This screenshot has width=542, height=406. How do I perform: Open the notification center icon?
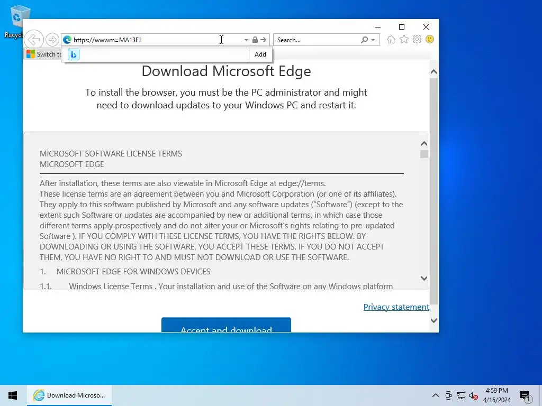[x=525, y=395]
